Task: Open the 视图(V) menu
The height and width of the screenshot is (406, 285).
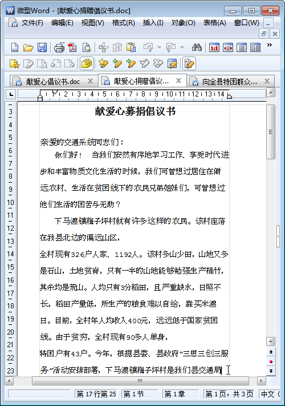Action: point(92,23)
